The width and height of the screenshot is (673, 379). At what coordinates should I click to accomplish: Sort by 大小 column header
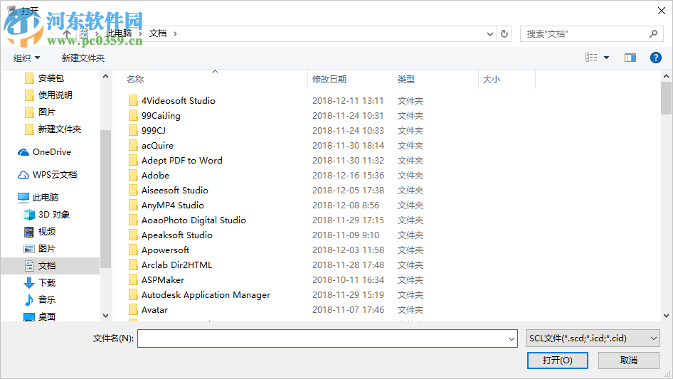click(x=492, y=80)
